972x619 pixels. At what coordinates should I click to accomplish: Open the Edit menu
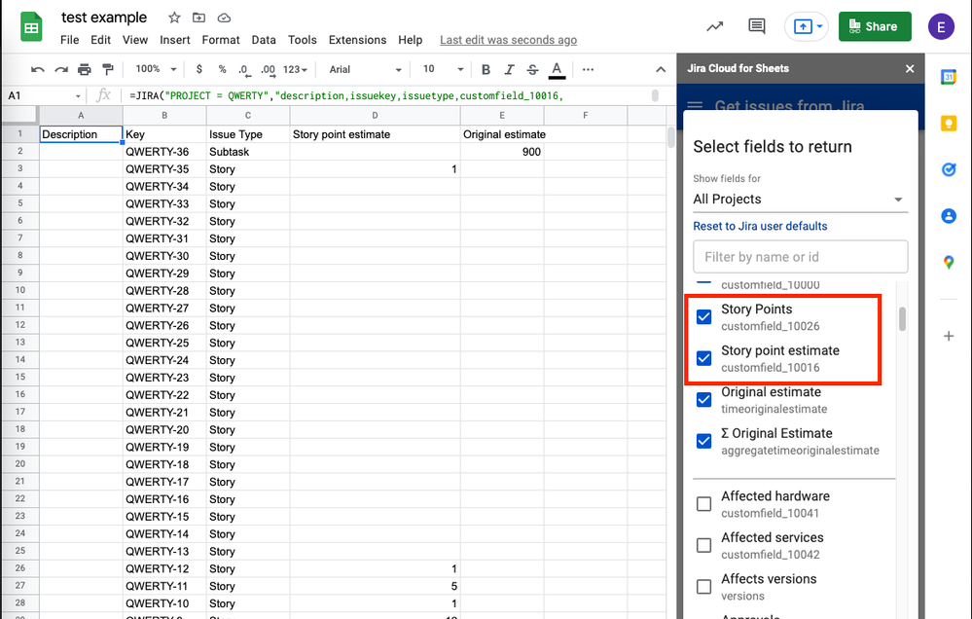point(100,40)
